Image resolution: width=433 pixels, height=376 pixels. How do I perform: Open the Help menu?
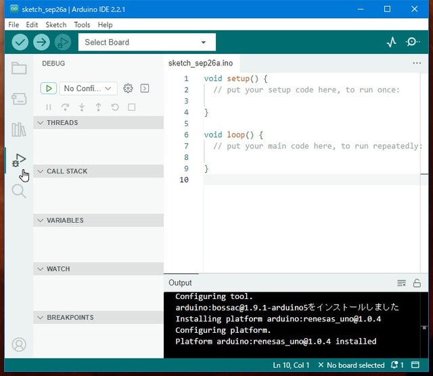pyautogui.click(x=105, y=25)
